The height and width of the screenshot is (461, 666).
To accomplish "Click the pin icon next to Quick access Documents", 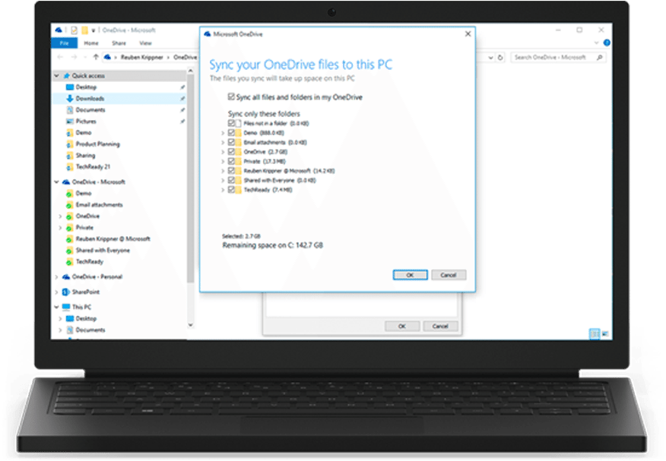I will pyautogui.click(x=182, y=110).
